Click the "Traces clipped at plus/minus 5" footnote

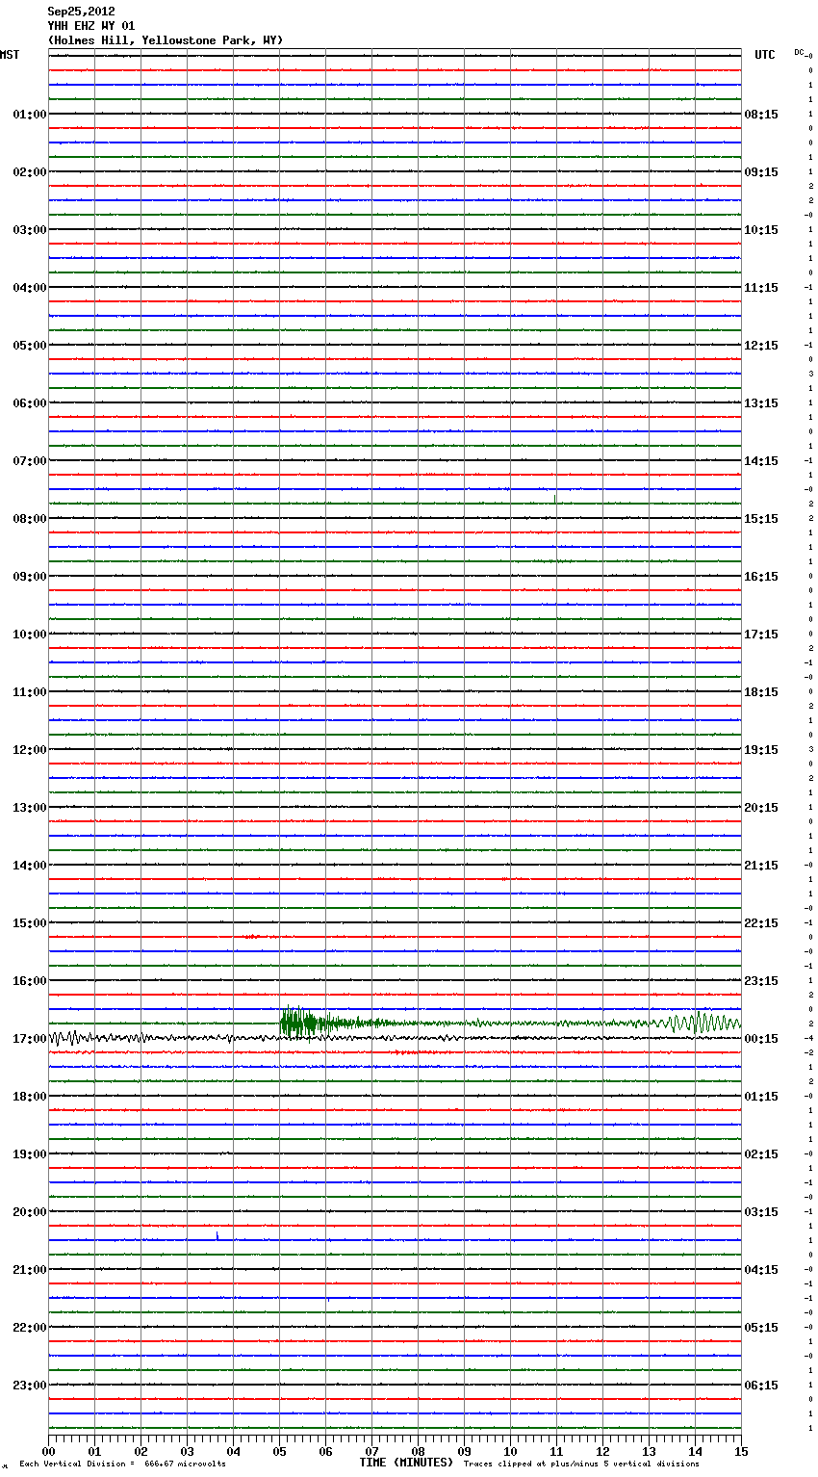click(x=581, y=1464)
